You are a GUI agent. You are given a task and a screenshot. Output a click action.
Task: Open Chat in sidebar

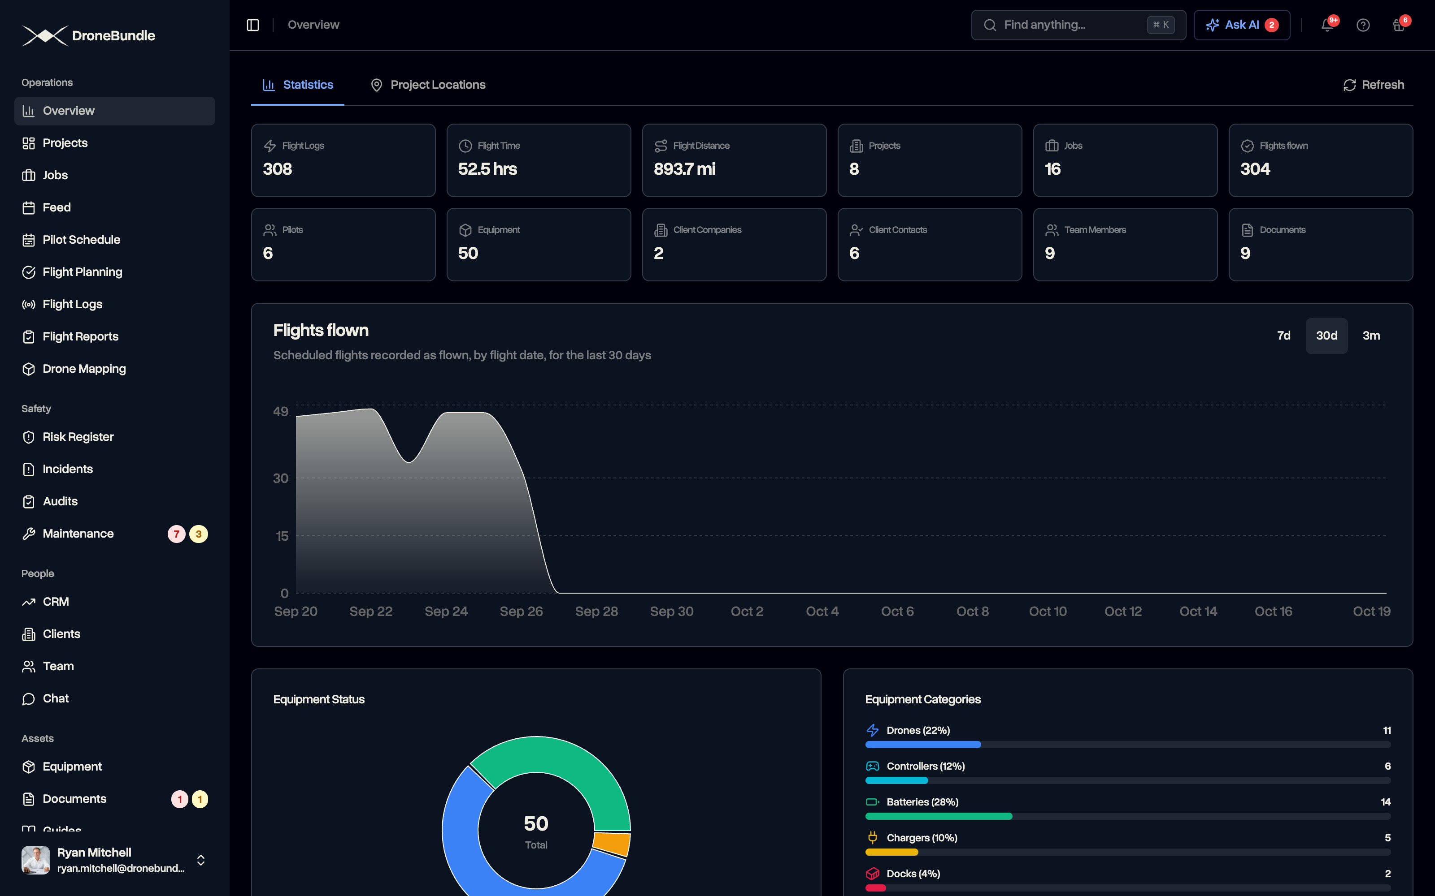(114, 699)
